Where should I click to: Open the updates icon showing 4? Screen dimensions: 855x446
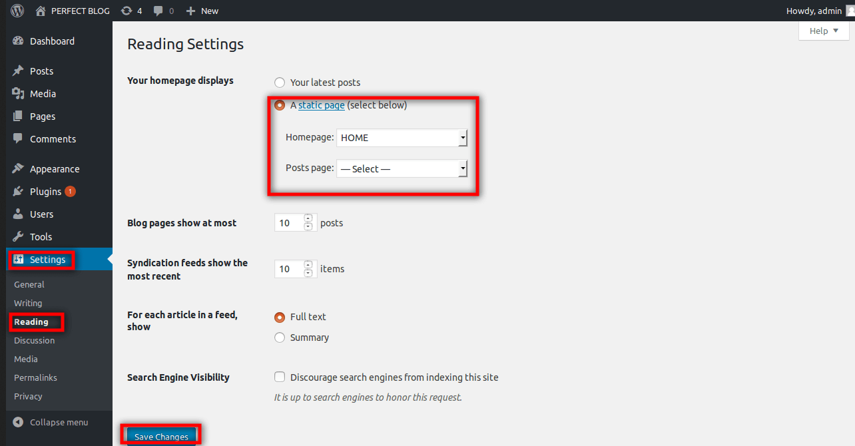[x=127, y=11]
